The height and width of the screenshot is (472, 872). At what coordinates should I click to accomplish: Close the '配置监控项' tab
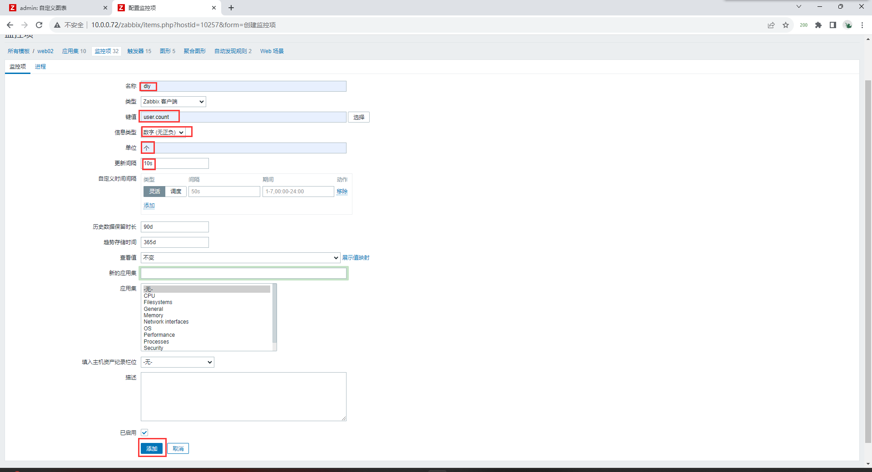tap(214, 8)
